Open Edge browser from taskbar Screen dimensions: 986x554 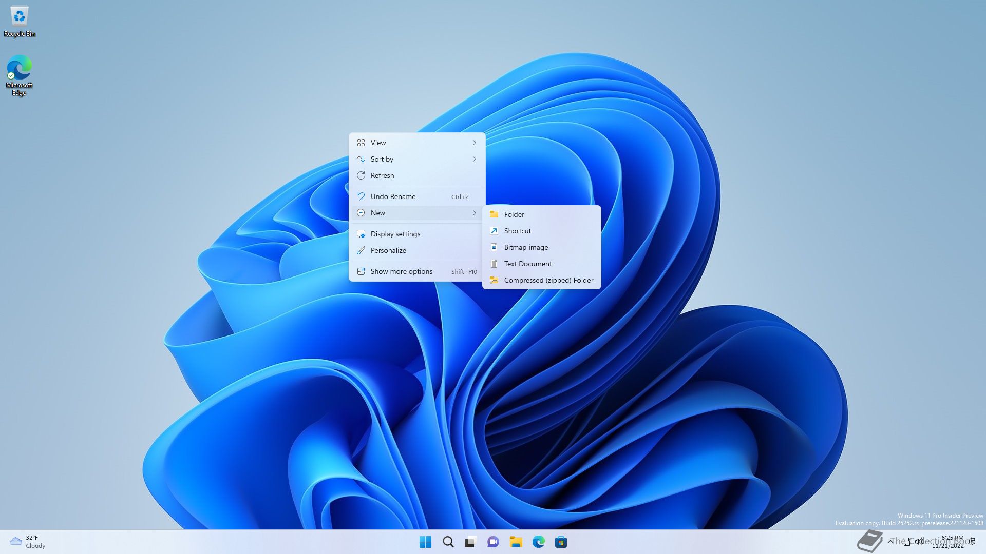click(538, 542)
